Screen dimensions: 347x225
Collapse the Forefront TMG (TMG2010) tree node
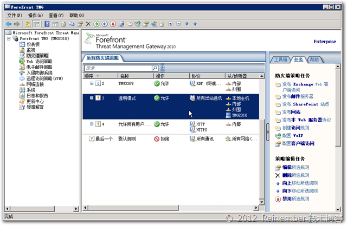coord(9,38)
